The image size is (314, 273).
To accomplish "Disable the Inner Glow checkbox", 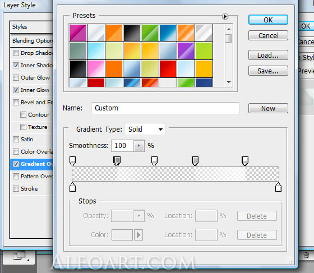I will pos(16,90).
